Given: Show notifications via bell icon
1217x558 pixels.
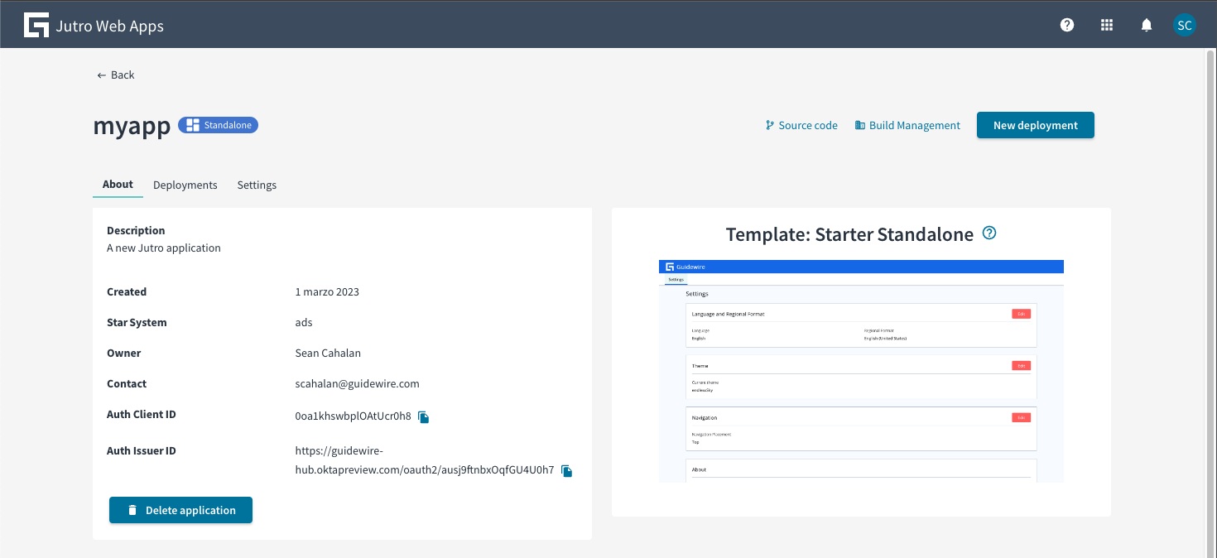Looking at the screenshot, I should [x=1147, y=25].
